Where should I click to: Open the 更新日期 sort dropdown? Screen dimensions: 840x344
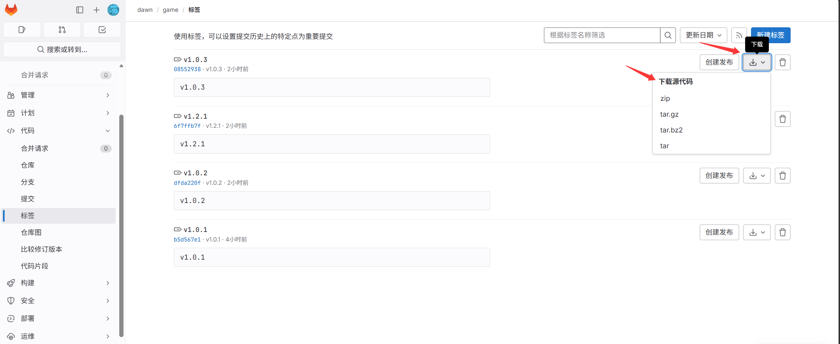[x=704, y=35]
